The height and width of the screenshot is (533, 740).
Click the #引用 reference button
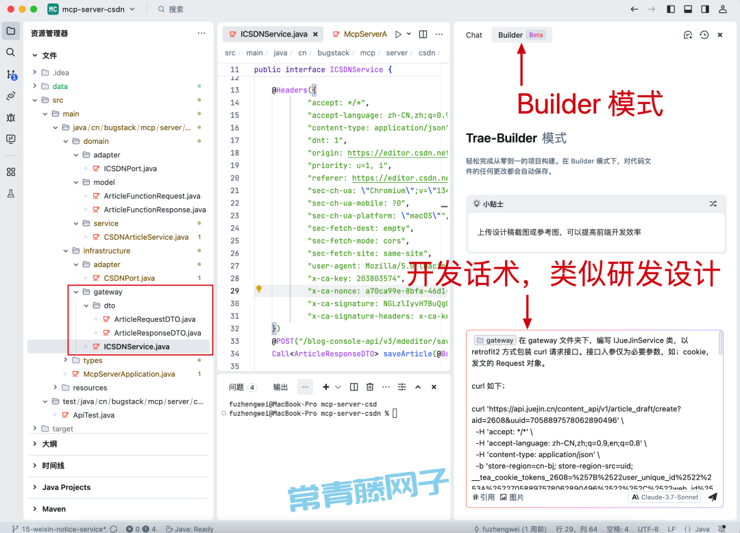pyautogui.click(x=483, y=497)
